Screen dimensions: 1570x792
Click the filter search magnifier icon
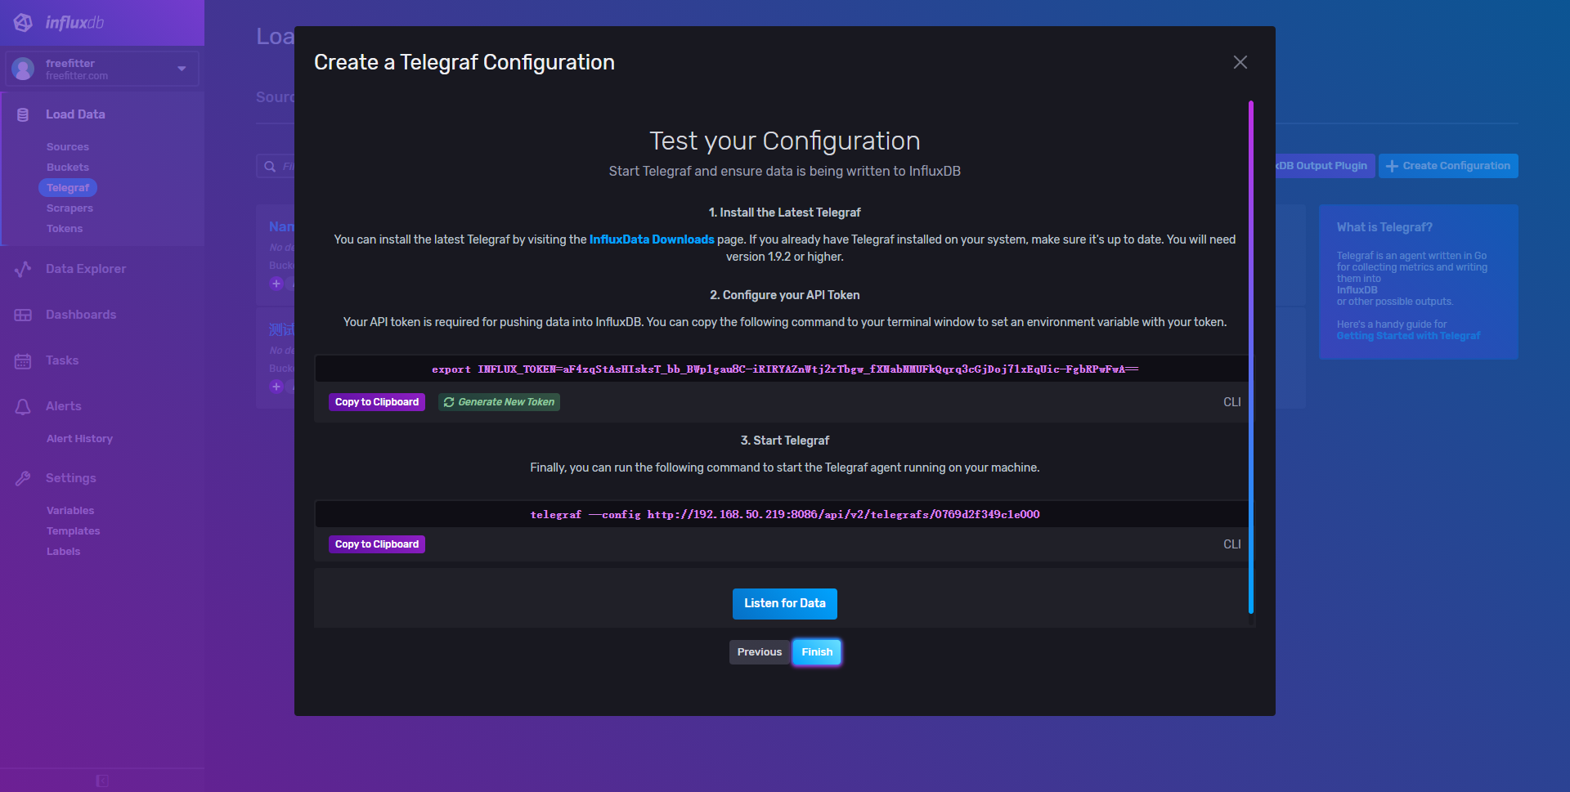pos(270,167)
